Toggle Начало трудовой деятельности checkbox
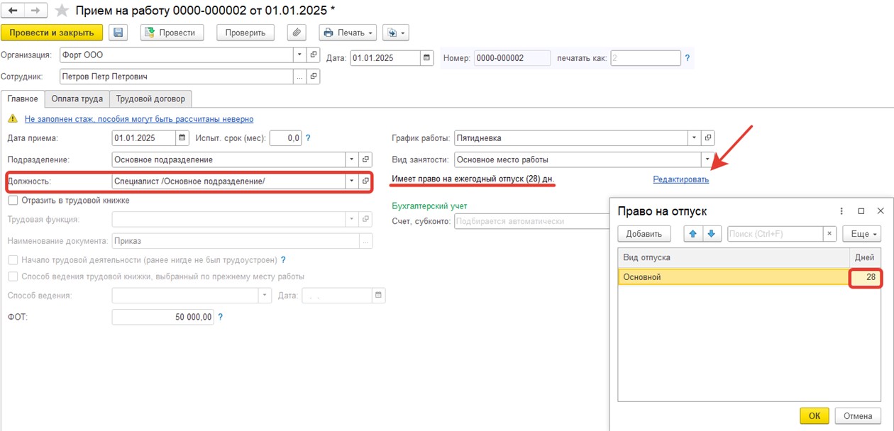 pos(13,259)
